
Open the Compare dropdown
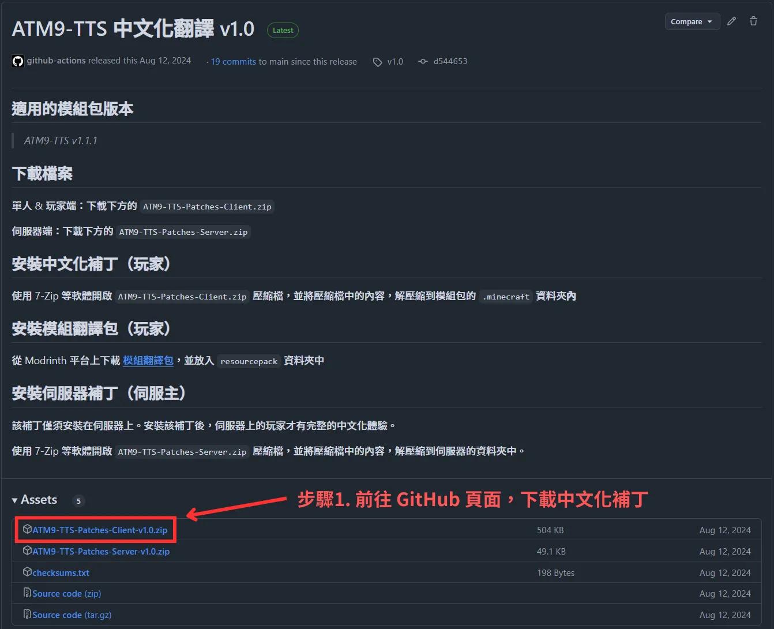point(692,21)
